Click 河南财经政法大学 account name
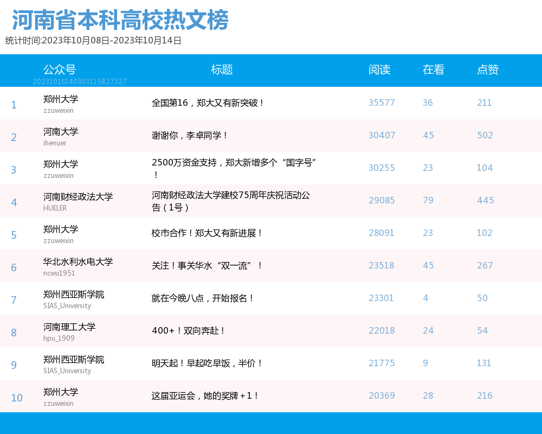The width and height of the screenshot is (542, 434). coord(78,196)
